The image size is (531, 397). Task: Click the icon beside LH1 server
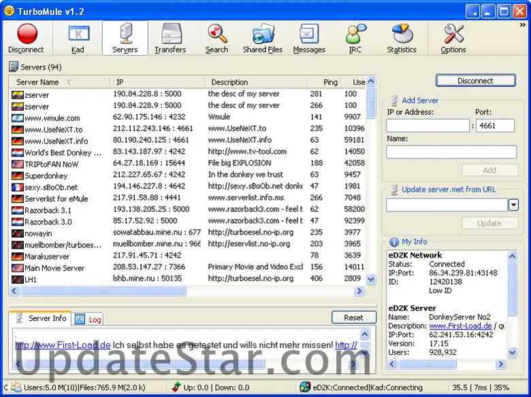(x=17, y=279)
